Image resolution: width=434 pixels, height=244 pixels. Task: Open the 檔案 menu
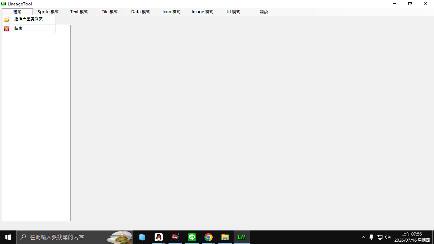pos(17,12)
